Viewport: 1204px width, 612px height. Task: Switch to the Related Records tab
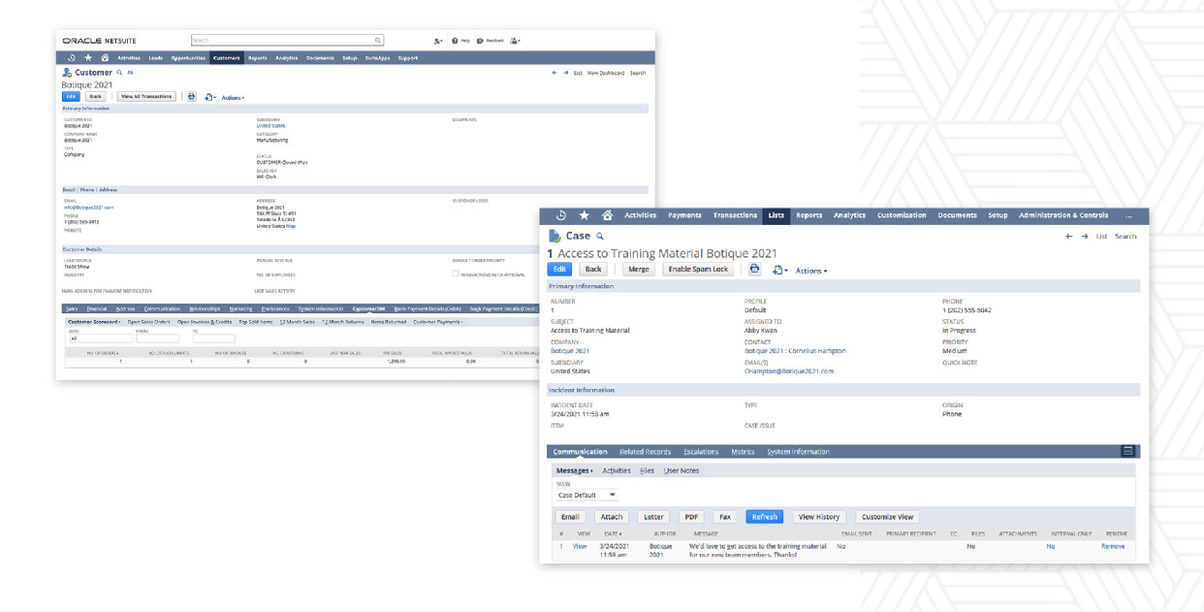click(x=645, y=452)
